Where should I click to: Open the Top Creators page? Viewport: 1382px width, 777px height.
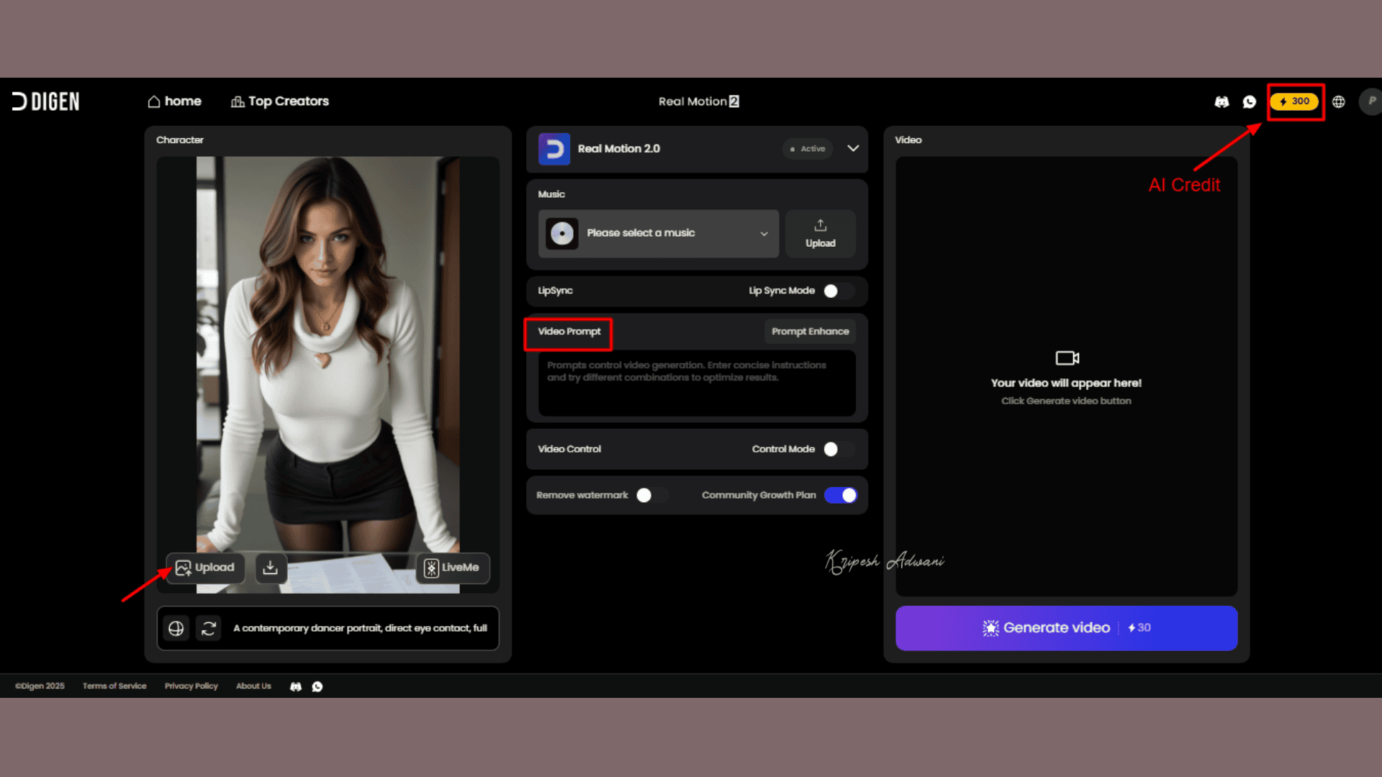pos(279,101)
